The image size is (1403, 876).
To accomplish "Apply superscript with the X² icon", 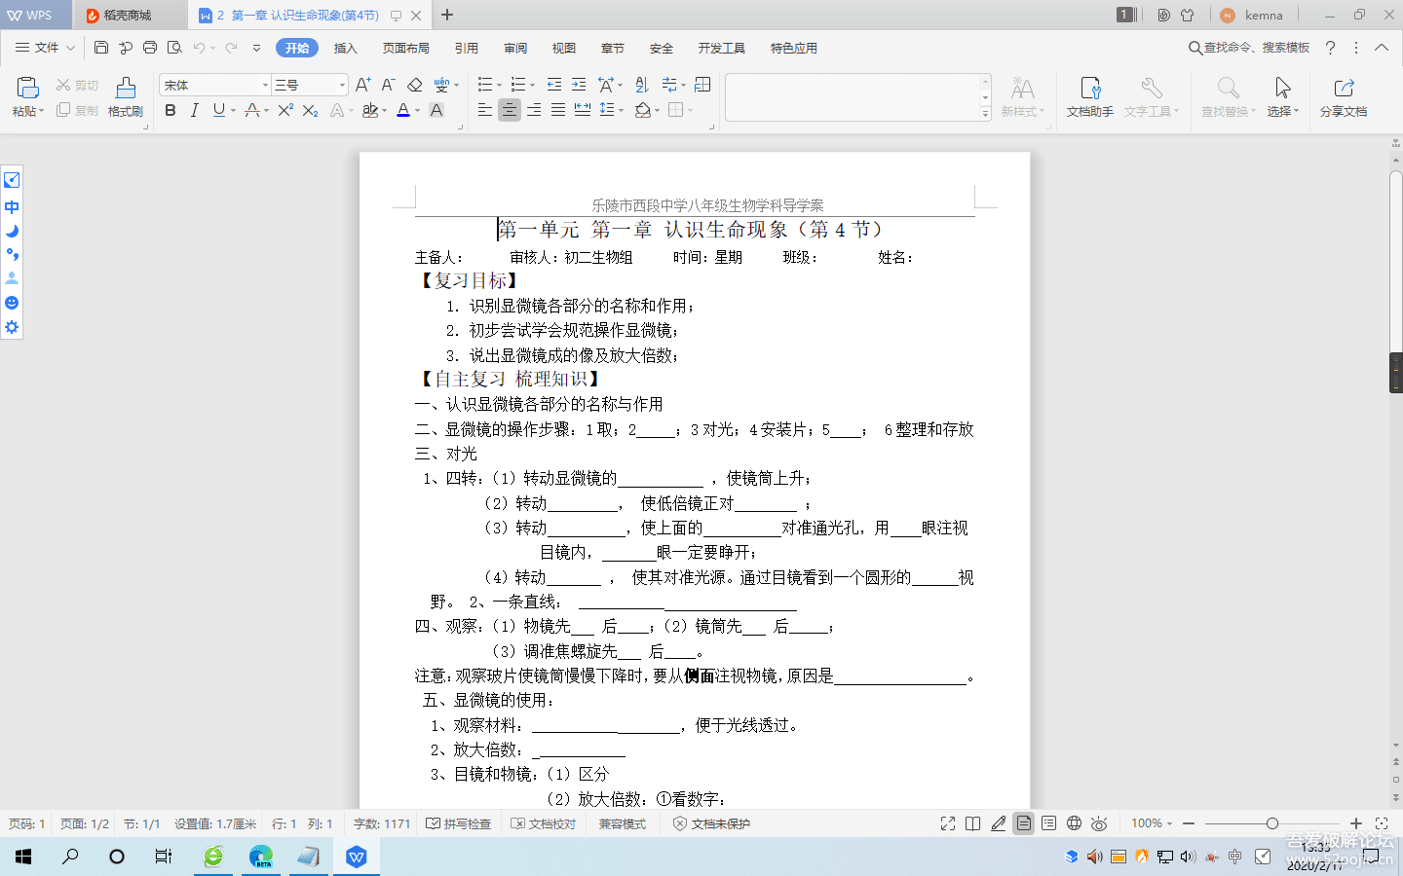I will tap(284, 111).
